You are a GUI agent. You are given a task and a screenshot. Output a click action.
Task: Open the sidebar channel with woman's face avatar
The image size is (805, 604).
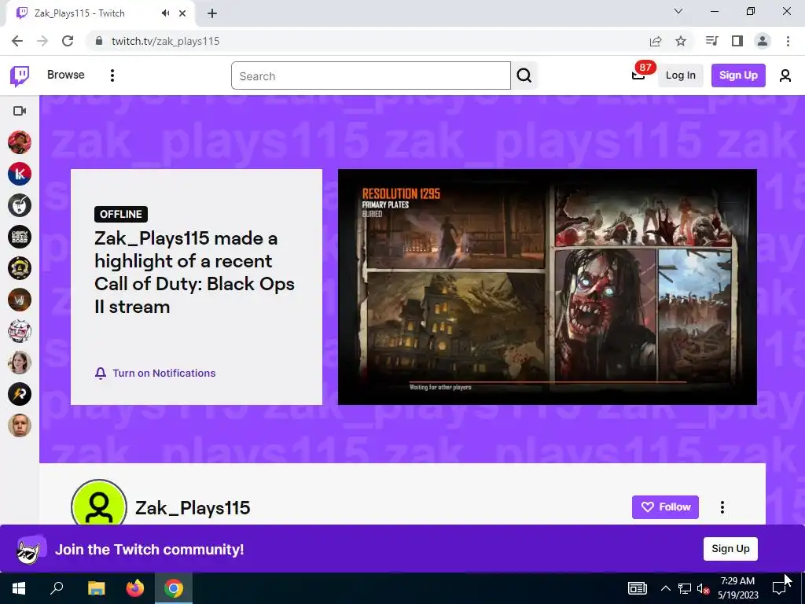tap(20, 363)
